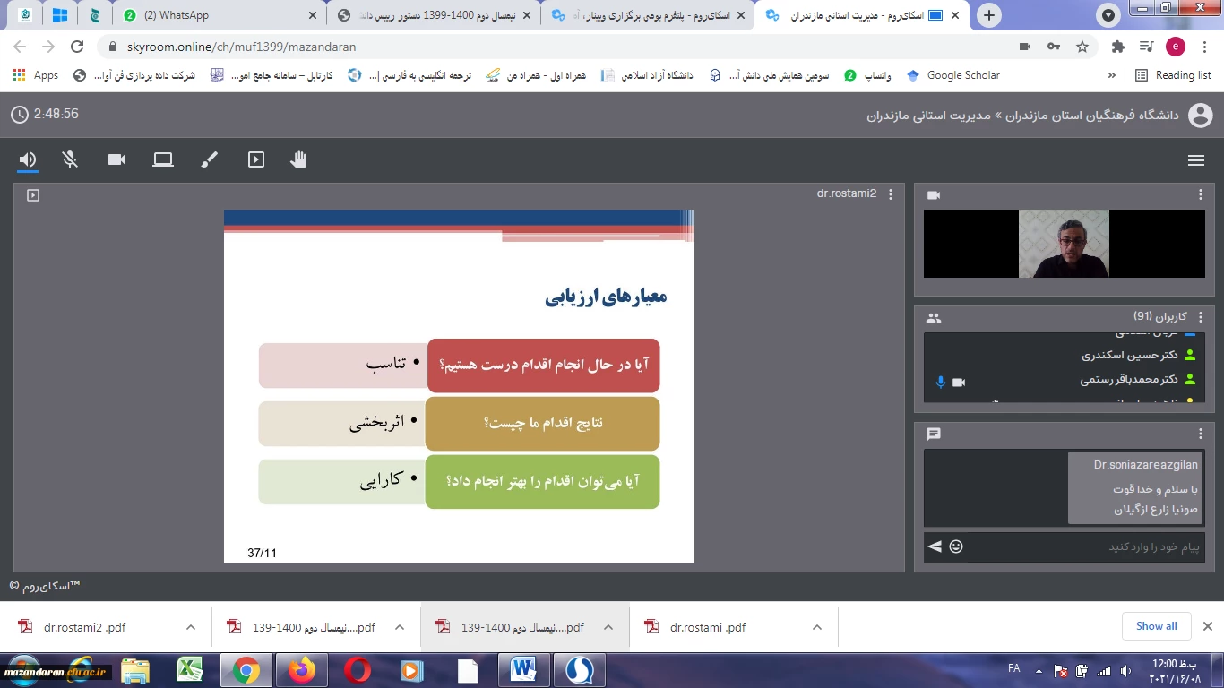Click the send message arrow icon

(935, 546)
